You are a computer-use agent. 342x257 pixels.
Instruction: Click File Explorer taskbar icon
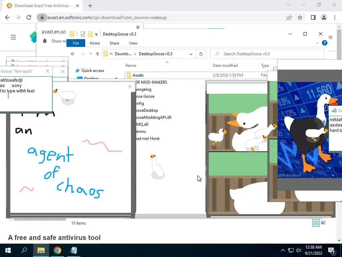pyautogui.click(x=41, y=250)
